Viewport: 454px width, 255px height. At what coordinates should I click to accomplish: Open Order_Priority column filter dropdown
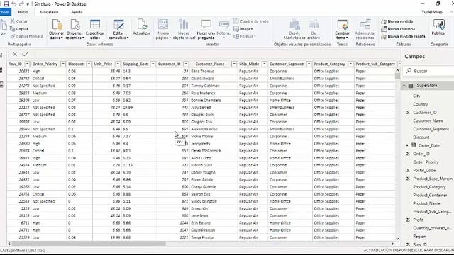pos(63,64)
